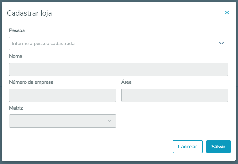Viewport: 238px width, 164px height.
Task: Close the Cadastrar loja dialog with X
Action: (x=227, y=12)
